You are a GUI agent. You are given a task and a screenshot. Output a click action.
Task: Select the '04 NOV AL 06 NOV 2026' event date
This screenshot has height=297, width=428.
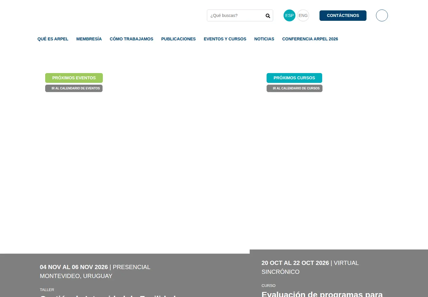(74, 267)
